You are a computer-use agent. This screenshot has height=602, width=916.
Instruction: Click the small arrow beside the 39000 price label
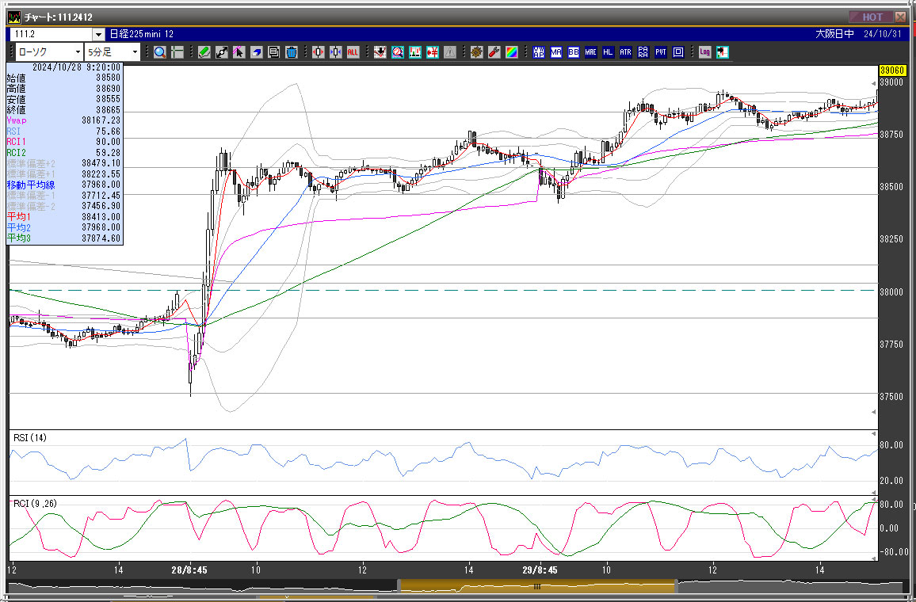pos(874,84)
